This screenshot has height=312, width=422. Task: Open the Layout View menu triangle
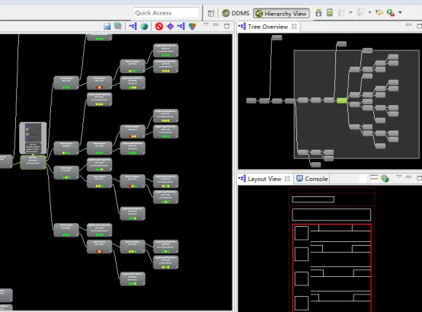click(399, 177)
